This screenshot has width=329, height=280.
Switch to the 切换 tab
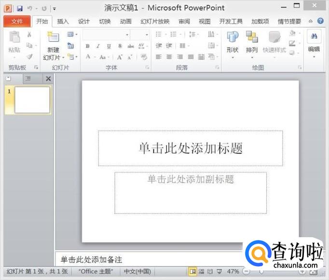coord(105,21)
